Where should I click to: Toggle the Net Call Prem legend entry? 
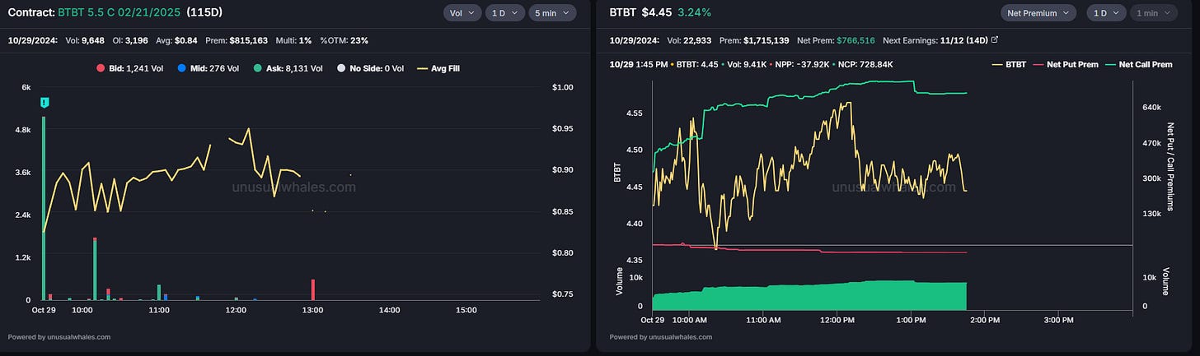(1140, 64)
